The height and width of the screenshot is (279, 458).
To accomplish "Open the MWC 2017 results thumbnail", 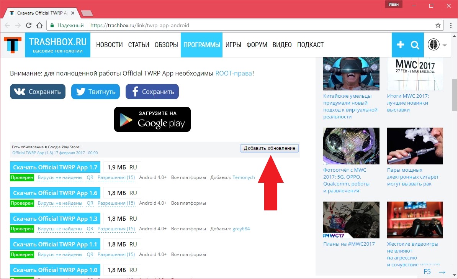I will [x=415, y=74].
